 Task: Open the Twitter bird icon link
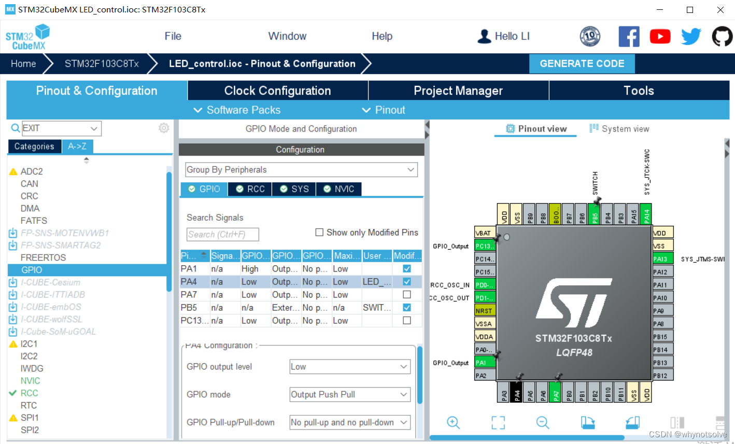coord(691,36)
